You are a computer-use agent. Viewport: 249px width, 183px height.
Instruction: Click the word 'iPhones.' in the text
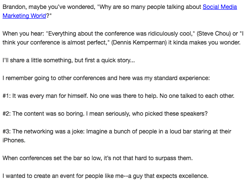point(14,140)
